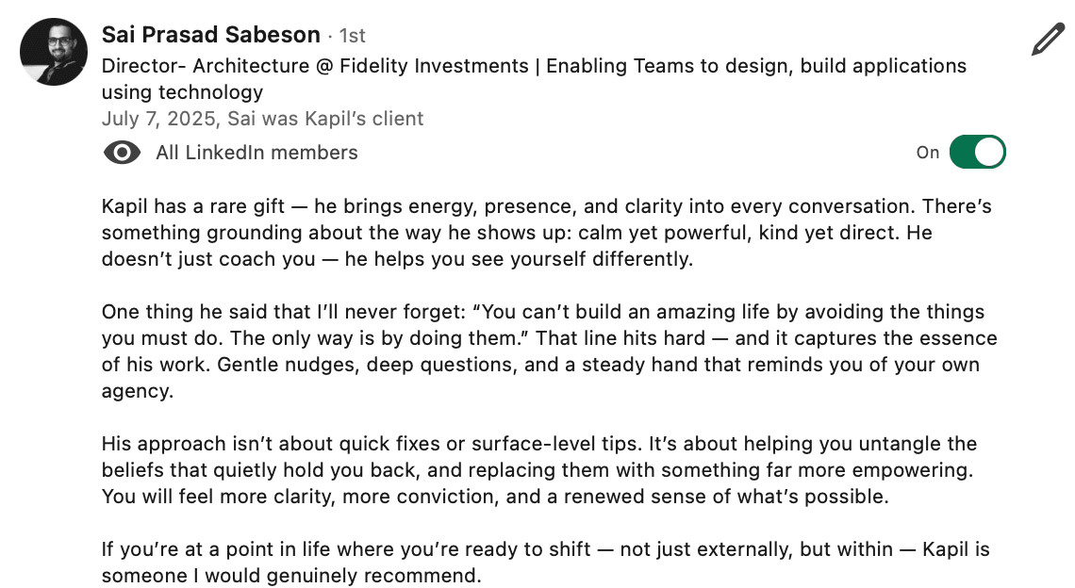Click the "someone I would genuinely recommend" closing line
The height and width of the screenshot is (588, 1075).
click(x=290, y=576)
